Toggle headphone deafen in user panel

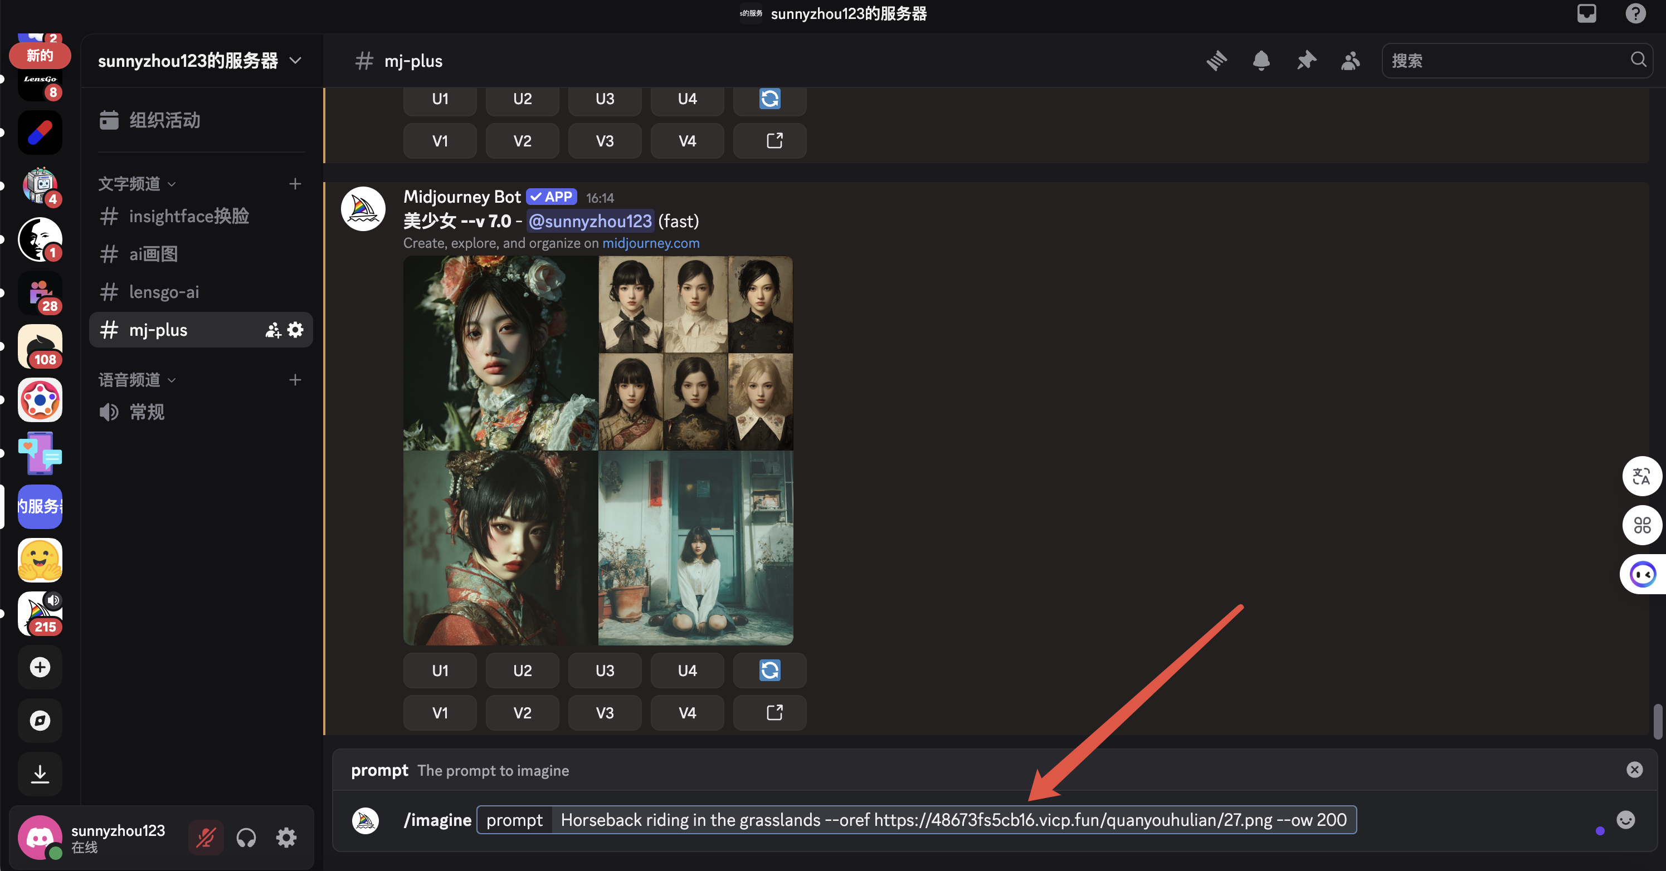[246, 838]
